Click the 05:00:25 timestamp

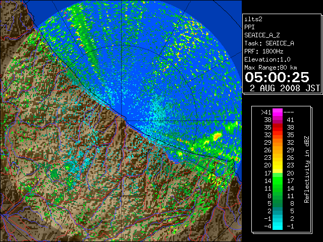coord(277,77)
